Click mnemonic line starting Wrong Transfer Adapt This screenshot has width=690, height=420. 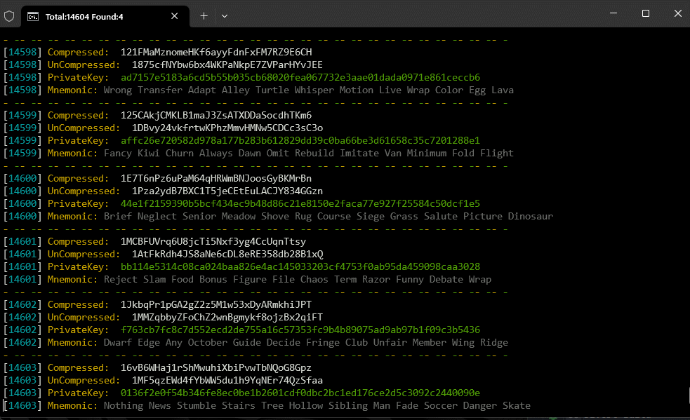point(308,90)
